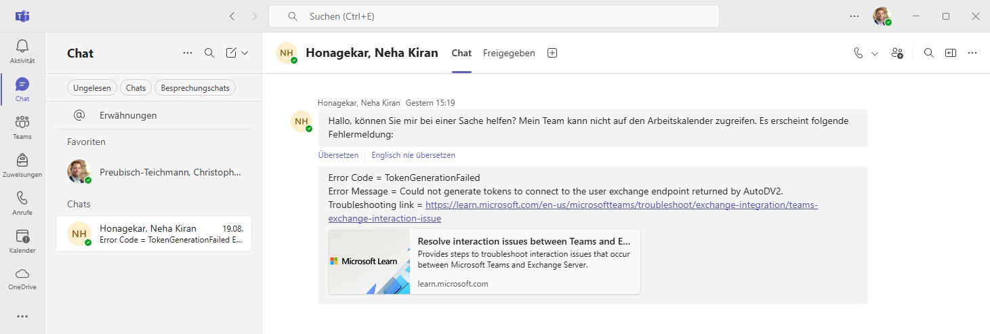990x334 pixels.
Task: Open chat list more options ellipsis
Action: pos(188,53)
